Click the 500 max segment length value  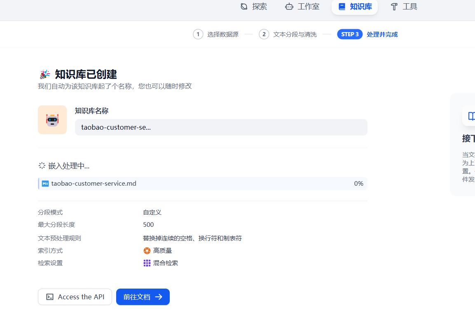point(148,225)
